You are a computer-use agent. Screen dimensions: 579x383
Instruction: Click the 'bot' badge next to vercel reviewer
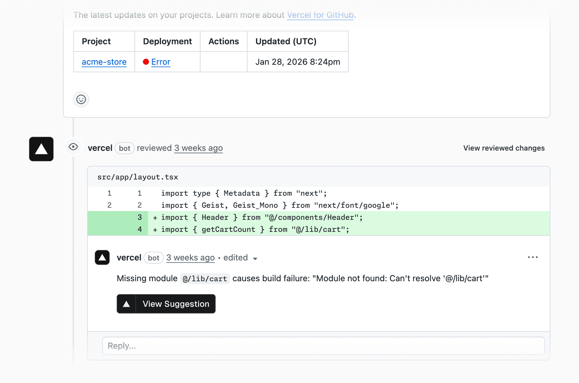tap(125, 148)
